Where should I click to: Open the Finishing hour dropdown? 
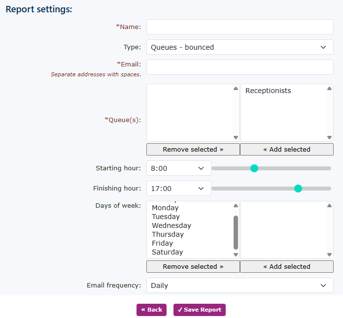(178, 189)
